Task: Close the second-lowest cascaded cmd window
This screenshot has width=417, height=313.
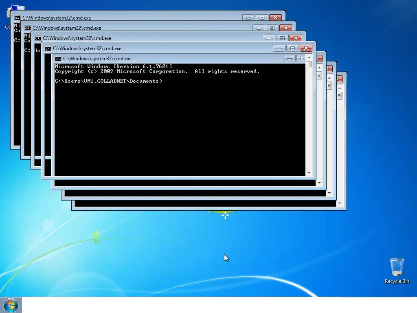Action: [329, 68]
